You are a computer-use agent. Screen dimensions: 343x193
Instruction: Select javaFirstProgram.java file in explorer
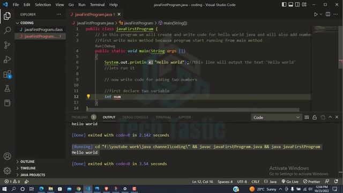[41, 36]
